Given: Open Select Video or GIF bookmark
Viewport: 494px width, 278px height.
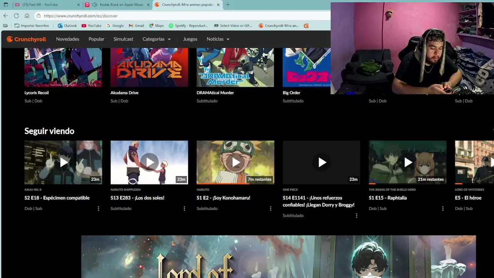Looking at the screenshot, I should (233, 26).
